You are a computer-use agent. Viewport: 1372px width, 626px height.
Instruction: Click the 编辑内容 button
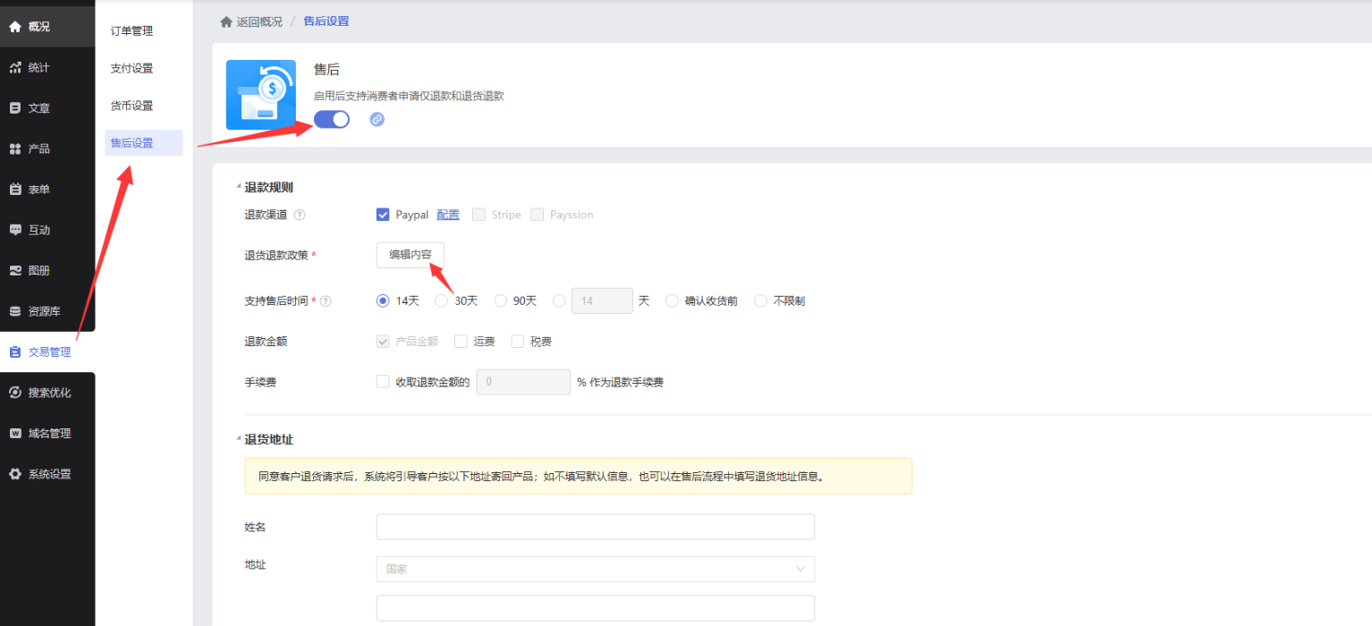[410, 255]
